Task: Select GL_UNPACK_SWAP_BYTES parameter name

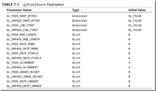Action: click(x=23, y=21)
